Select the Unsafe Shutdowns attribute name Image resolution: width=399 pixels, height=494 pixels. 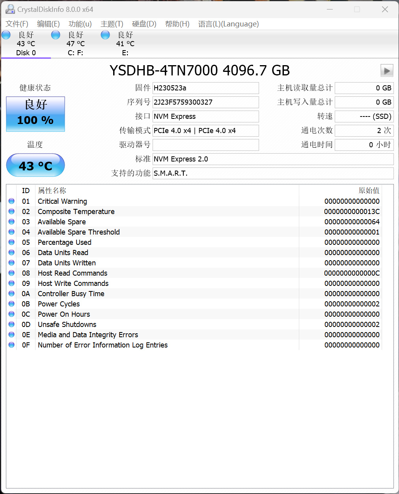(67, 325)
